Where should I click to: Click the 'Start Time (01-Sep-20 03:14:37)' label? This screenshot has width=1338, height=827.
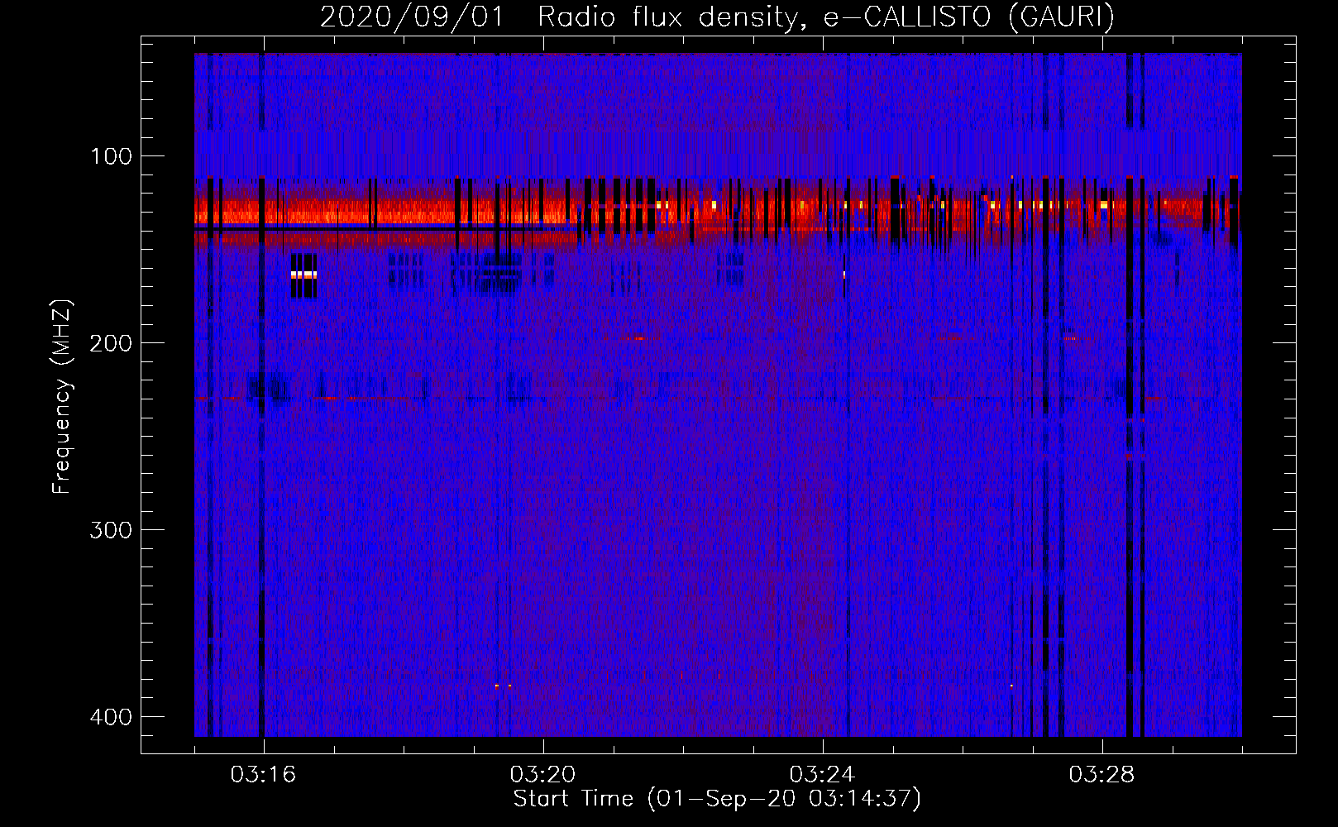[717, 799]
